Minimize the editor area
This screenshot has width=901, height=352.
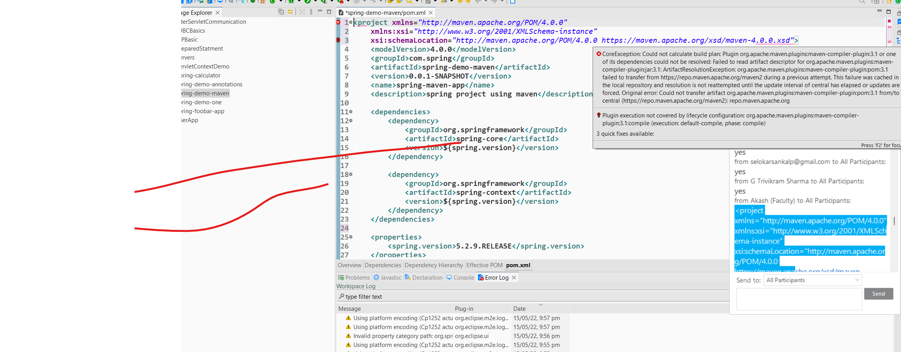(880, 11)
